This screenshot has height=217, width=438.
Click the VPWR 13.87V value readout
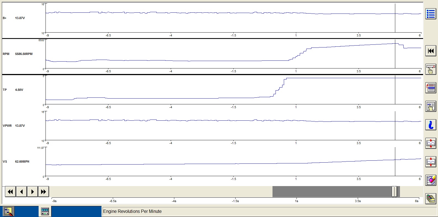pos(20,126)
